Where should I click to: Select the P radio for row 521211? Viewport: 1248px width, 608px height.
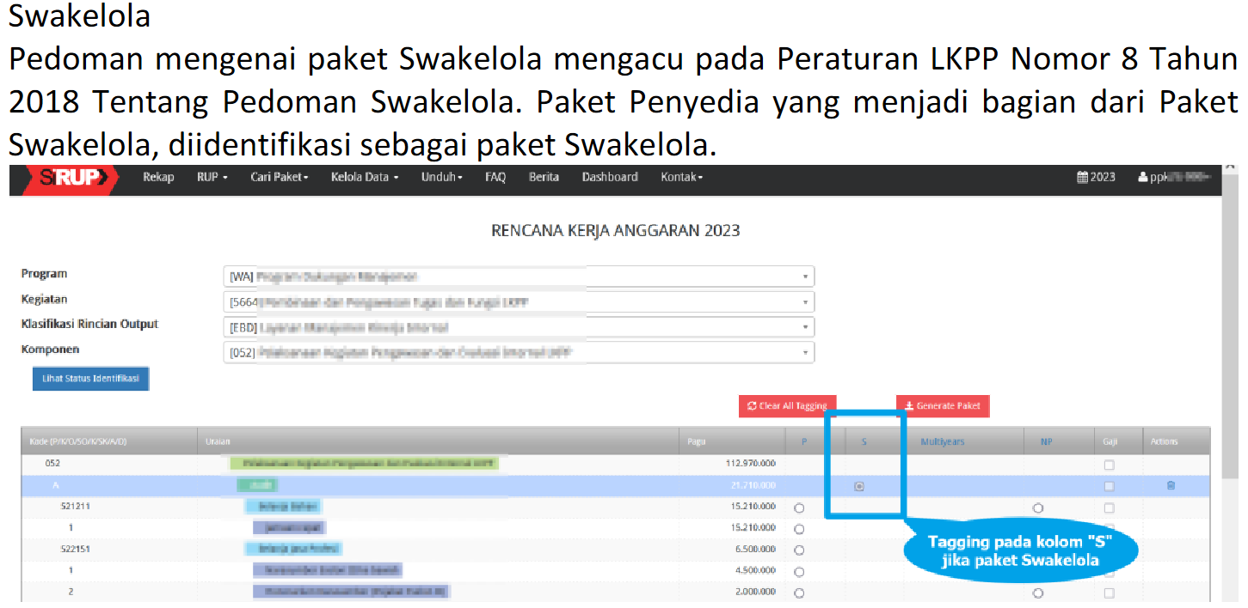[799, 508]
